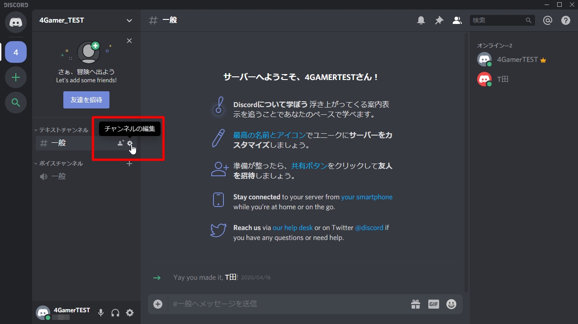578x324 pixels.
Task: Click the 検索 search field
Action: [x=497, y=20]
